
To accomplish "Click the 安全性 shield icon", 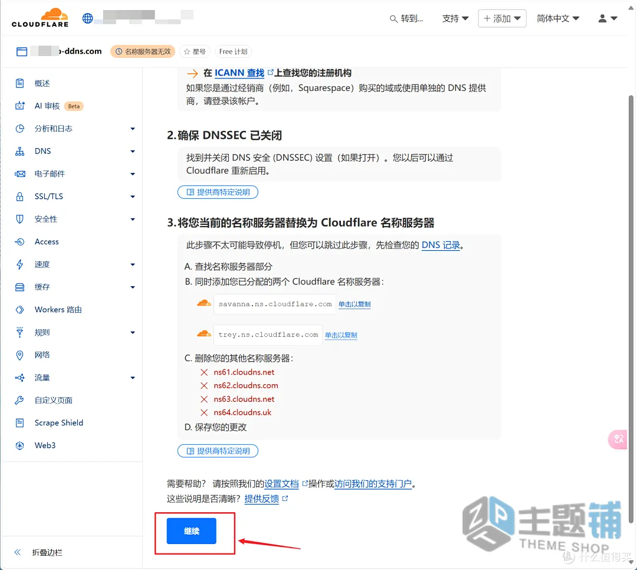I will [19, 219].
